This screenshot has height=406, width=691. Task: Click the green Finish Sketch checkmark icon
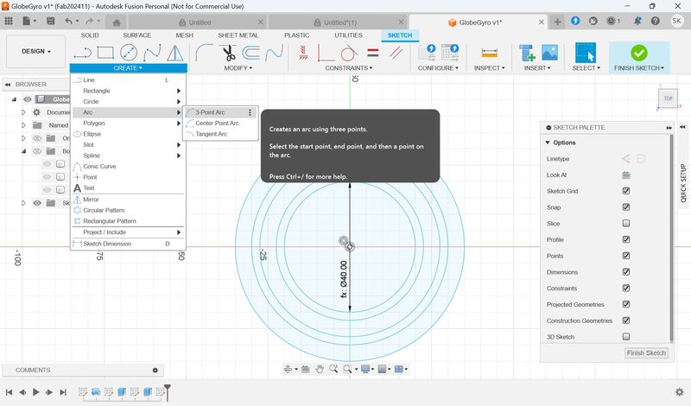point(638,53)
